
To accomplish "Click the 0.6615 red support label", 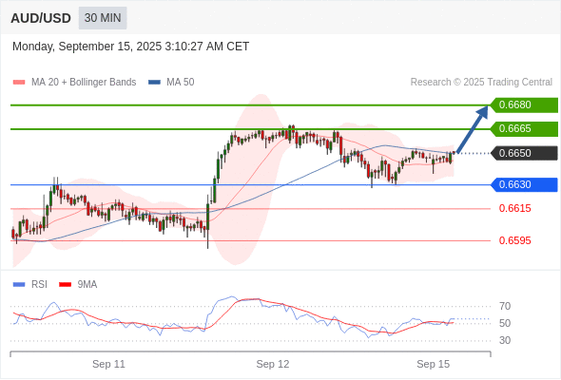I will [x=514, y=208].
